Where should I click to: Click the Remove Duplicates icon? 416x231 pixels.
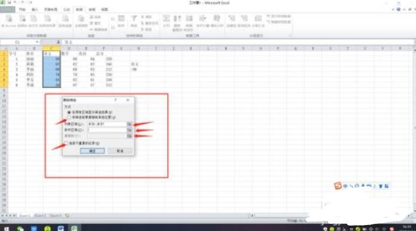click(x=178, y=19)
